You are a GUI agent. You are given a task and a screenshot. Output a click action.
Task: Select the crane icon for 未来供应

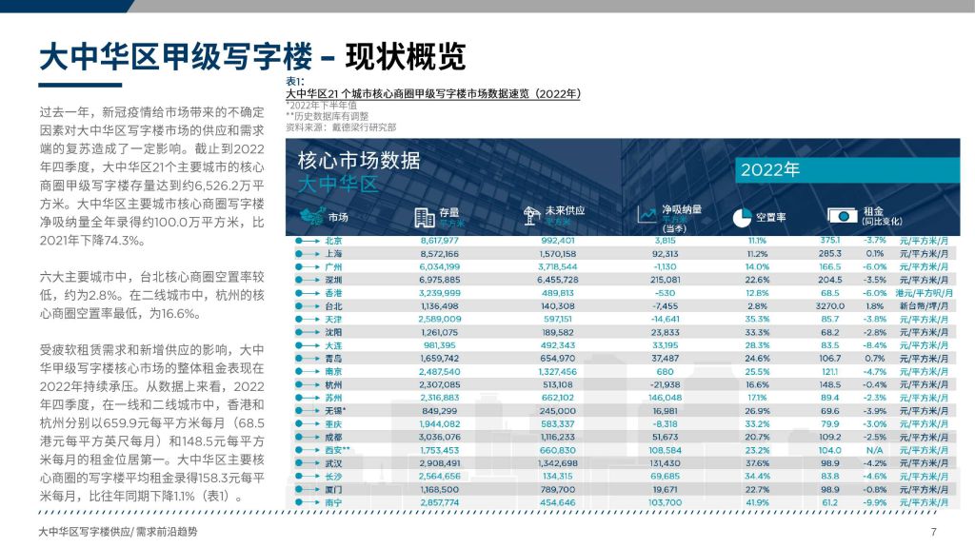(532, 215)
